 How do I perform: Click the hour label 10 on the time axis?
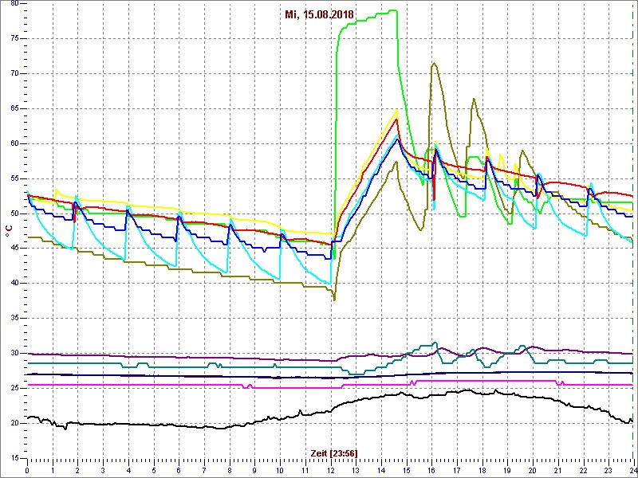pos(280,471)
